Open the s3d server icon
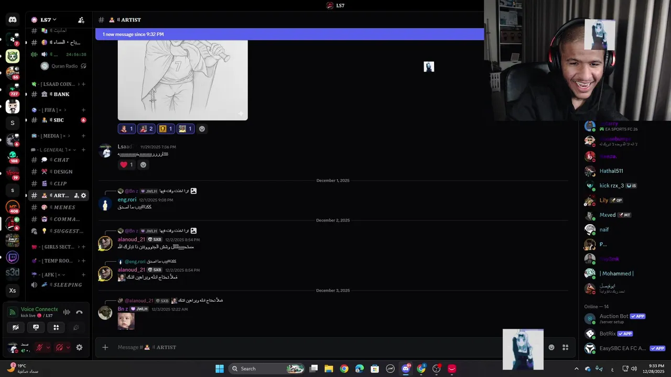671x377 pixels. click(x=13, y=273)
